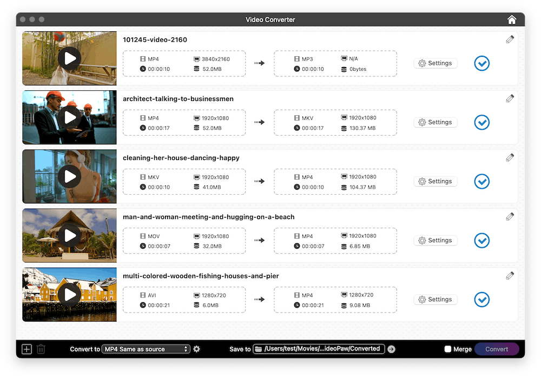Click the arrow icon to open output folder

pyautogui.click(x=392, y=349)
